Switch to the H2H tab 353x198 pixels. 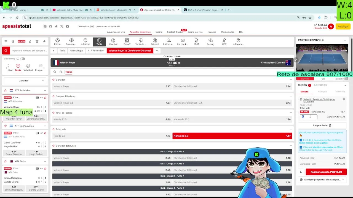tap(323, 79)
